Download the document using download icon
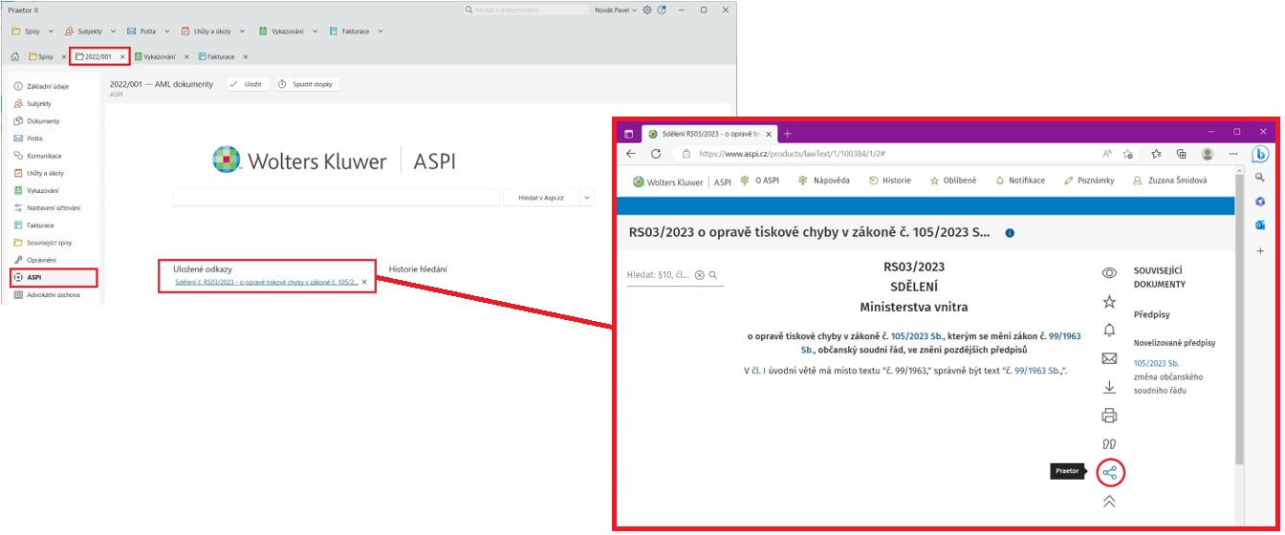The width and height of the screenshot is (1285, 535). 1109,387
